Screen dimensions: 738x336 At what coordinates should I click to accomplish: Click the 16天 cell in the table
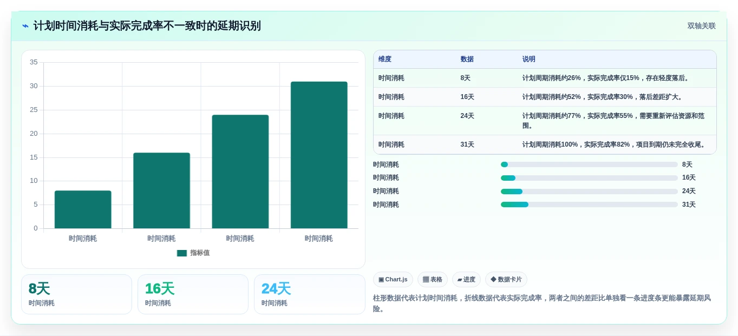click(467, 97)
